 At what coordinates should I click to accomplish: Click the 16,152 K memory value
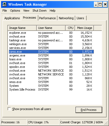[86, 33]
